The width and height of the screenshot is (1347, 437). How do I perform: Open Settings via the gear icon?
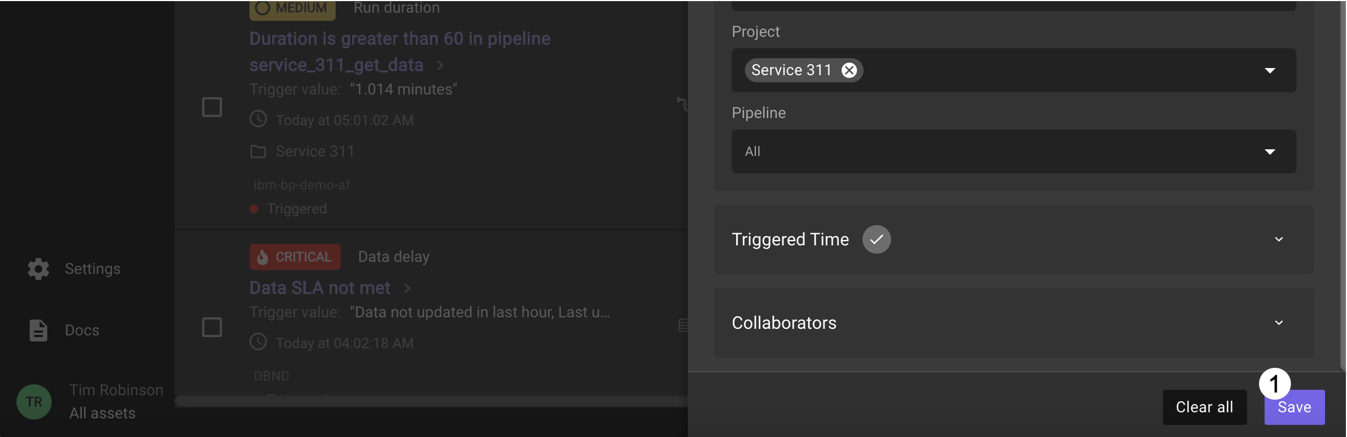[38, 269]
